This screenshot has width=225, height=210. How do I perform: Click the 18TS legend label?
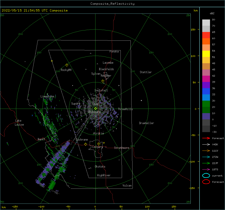(215, 170)
